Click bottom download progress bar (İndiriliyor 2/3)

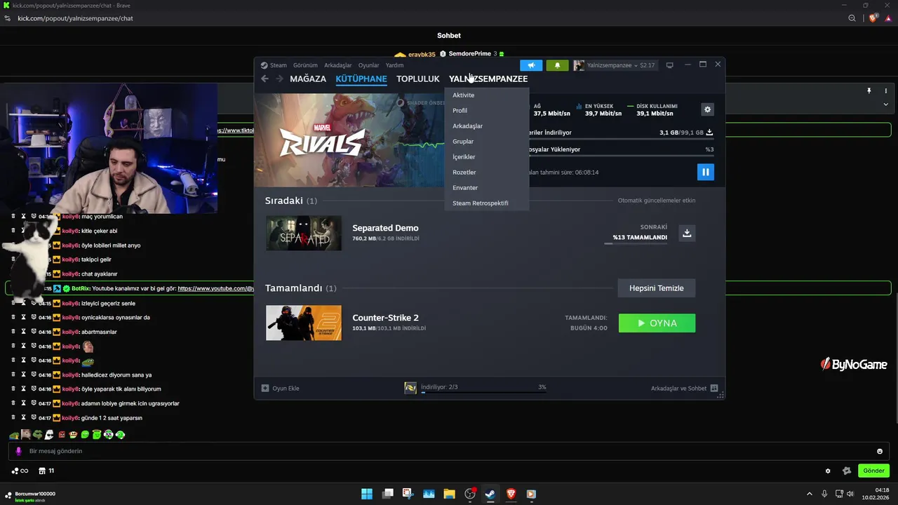click(483, 392)
